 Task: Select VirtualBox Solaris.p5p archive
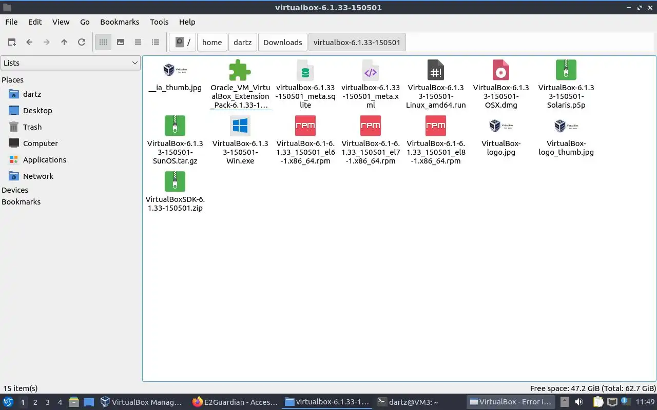tap(566, 85)
